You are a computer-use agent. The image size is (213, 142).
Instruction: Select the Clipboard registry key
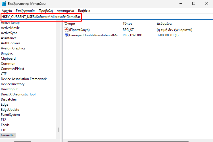pos(8,59)
